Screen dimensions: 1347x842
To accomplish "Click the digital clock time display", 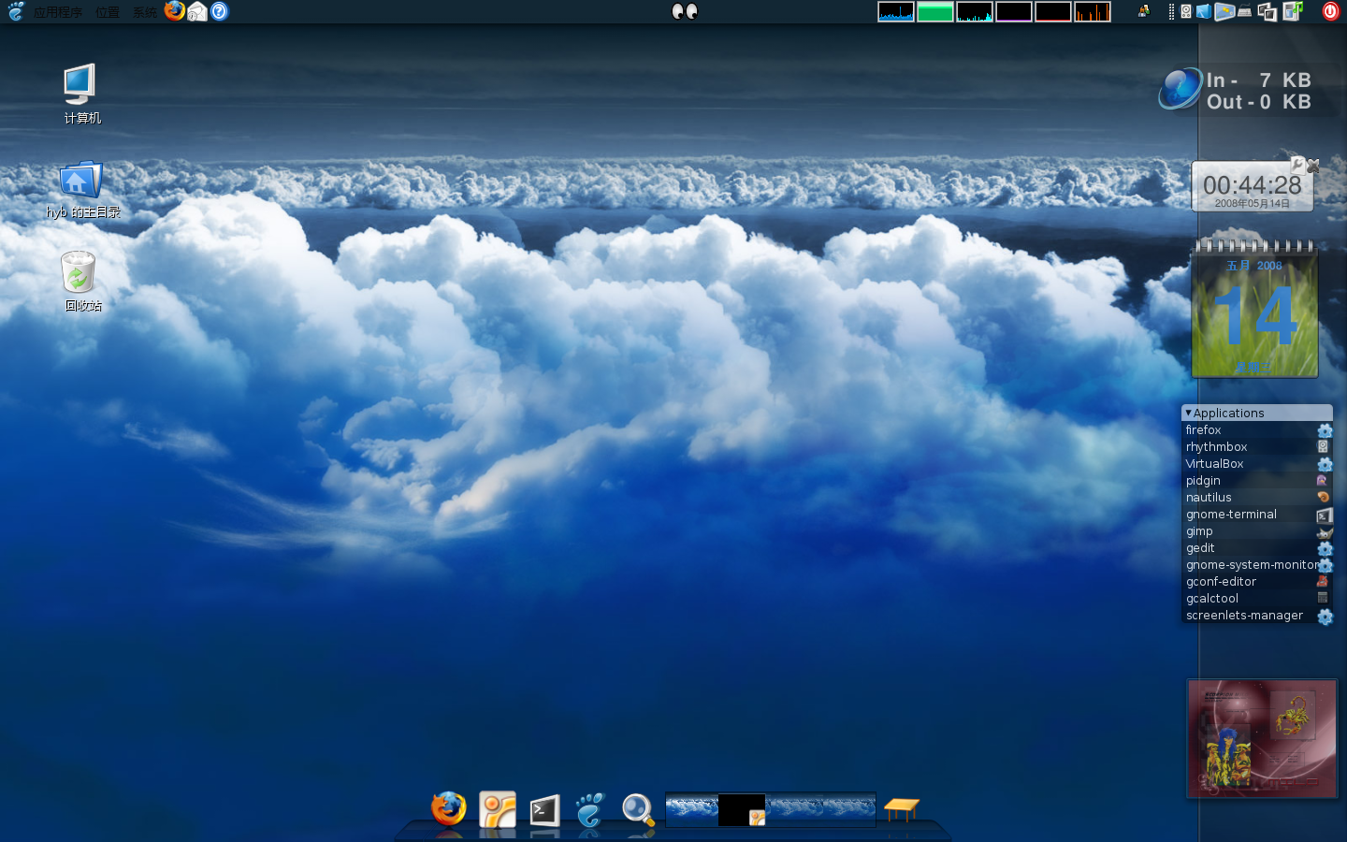I will [x=1252, y=185].
